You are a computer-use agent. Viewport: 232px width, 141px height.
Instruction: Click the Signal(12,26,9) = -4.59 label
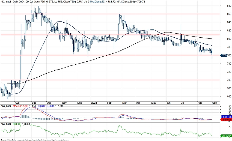click(50, 106)
